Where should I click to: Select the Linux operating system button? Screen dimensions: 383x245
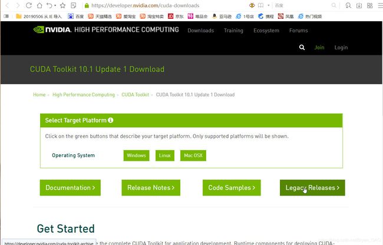point(165,155)
